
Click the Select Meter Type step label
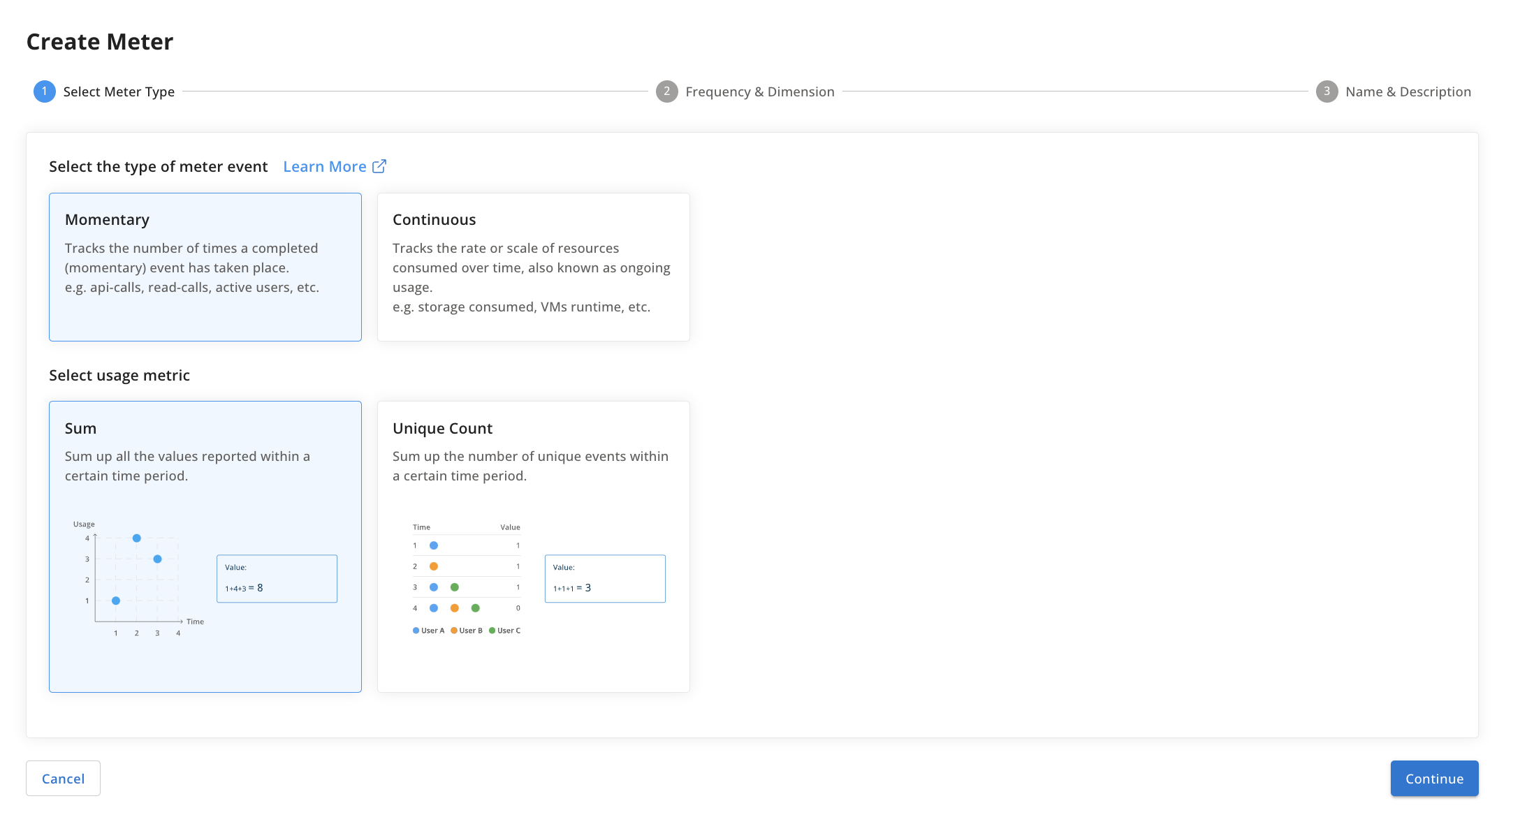pos(119,91)
